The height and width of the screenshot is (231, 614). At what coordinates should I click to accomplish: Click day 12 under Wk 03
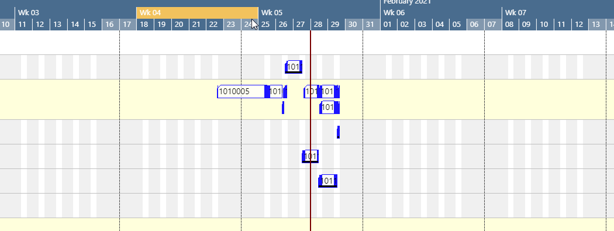[x=40, y=25]
